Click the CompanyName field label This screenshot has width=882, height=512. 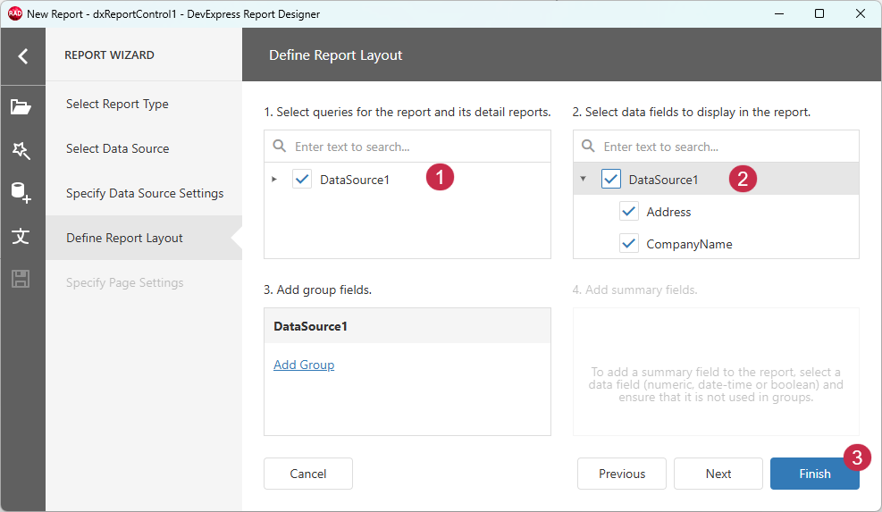pos(689,244)
